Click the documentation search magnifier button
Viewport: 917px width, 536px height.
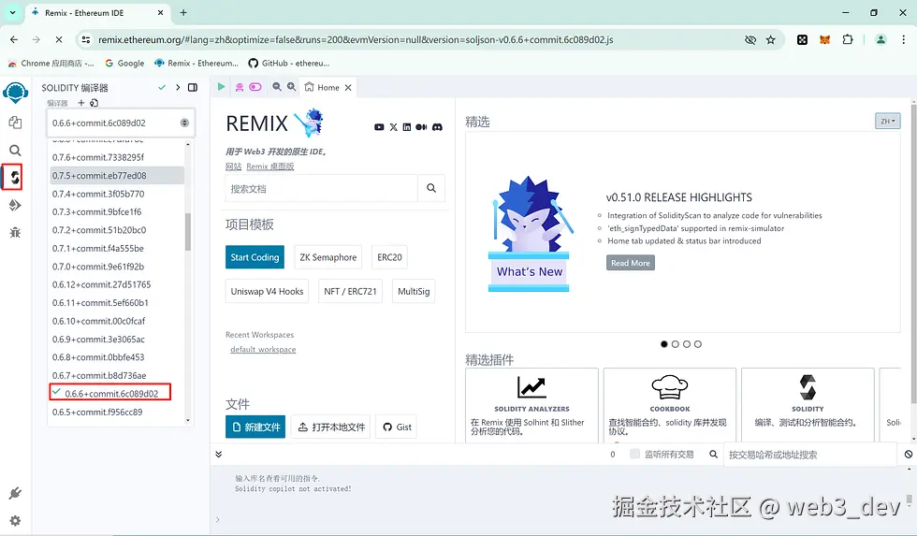[431, 188]
